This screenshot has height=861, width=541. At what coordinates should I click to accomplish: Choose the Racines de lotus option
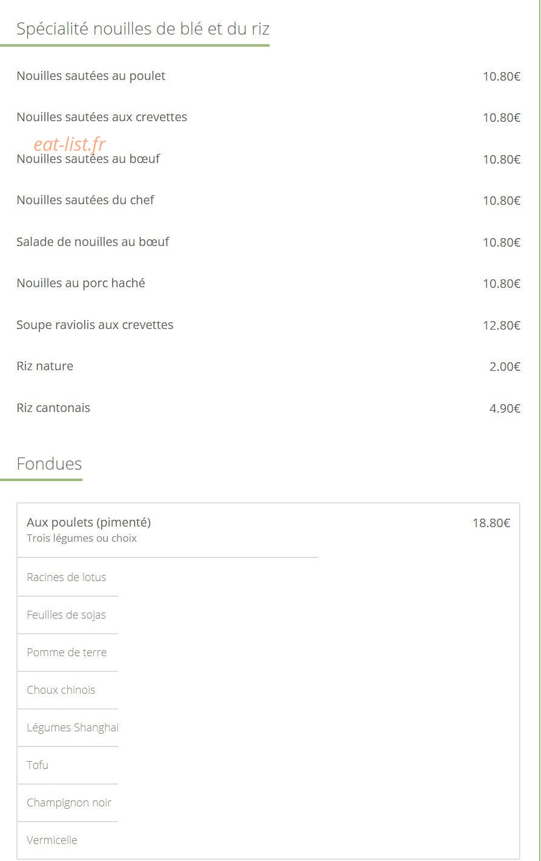point(67,577)
